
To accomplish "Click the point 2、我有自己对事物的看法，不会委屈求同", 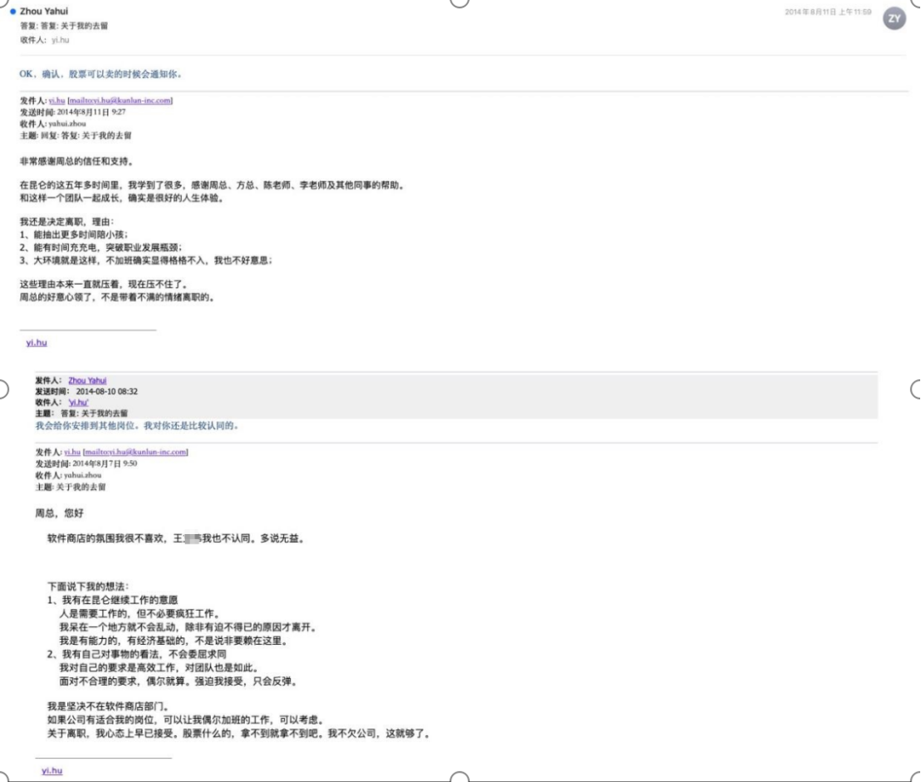I will pyautogui.click(x=136, y=654).
